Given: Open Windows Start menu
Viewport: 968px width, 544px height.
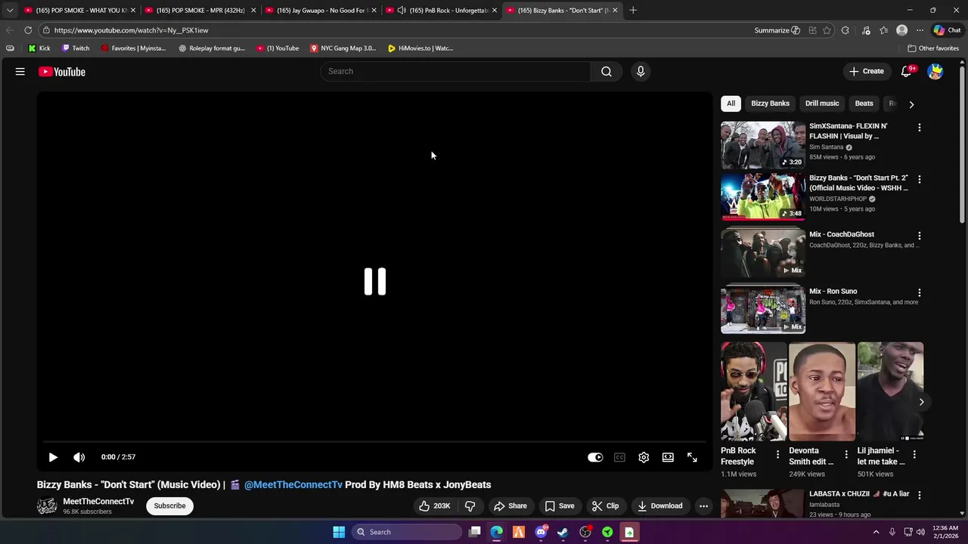Looking at the screenshot, I should 339,532.
